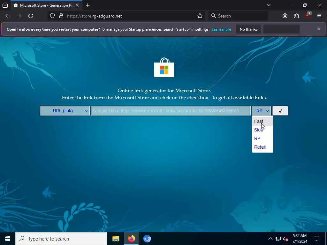Image resolution: width=327 pixels, height=245 pixels.
Task: Open File Explorer from taskbar
Action: (x=116, y=239)
